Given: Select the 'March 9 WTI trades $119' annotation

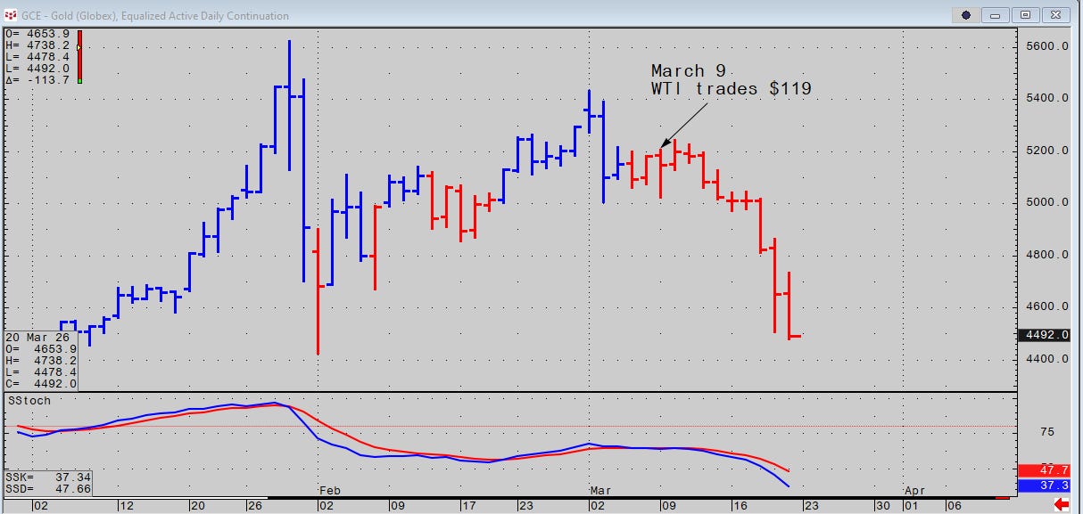Looking at the screenshot, I should click(x=731, y=79).
